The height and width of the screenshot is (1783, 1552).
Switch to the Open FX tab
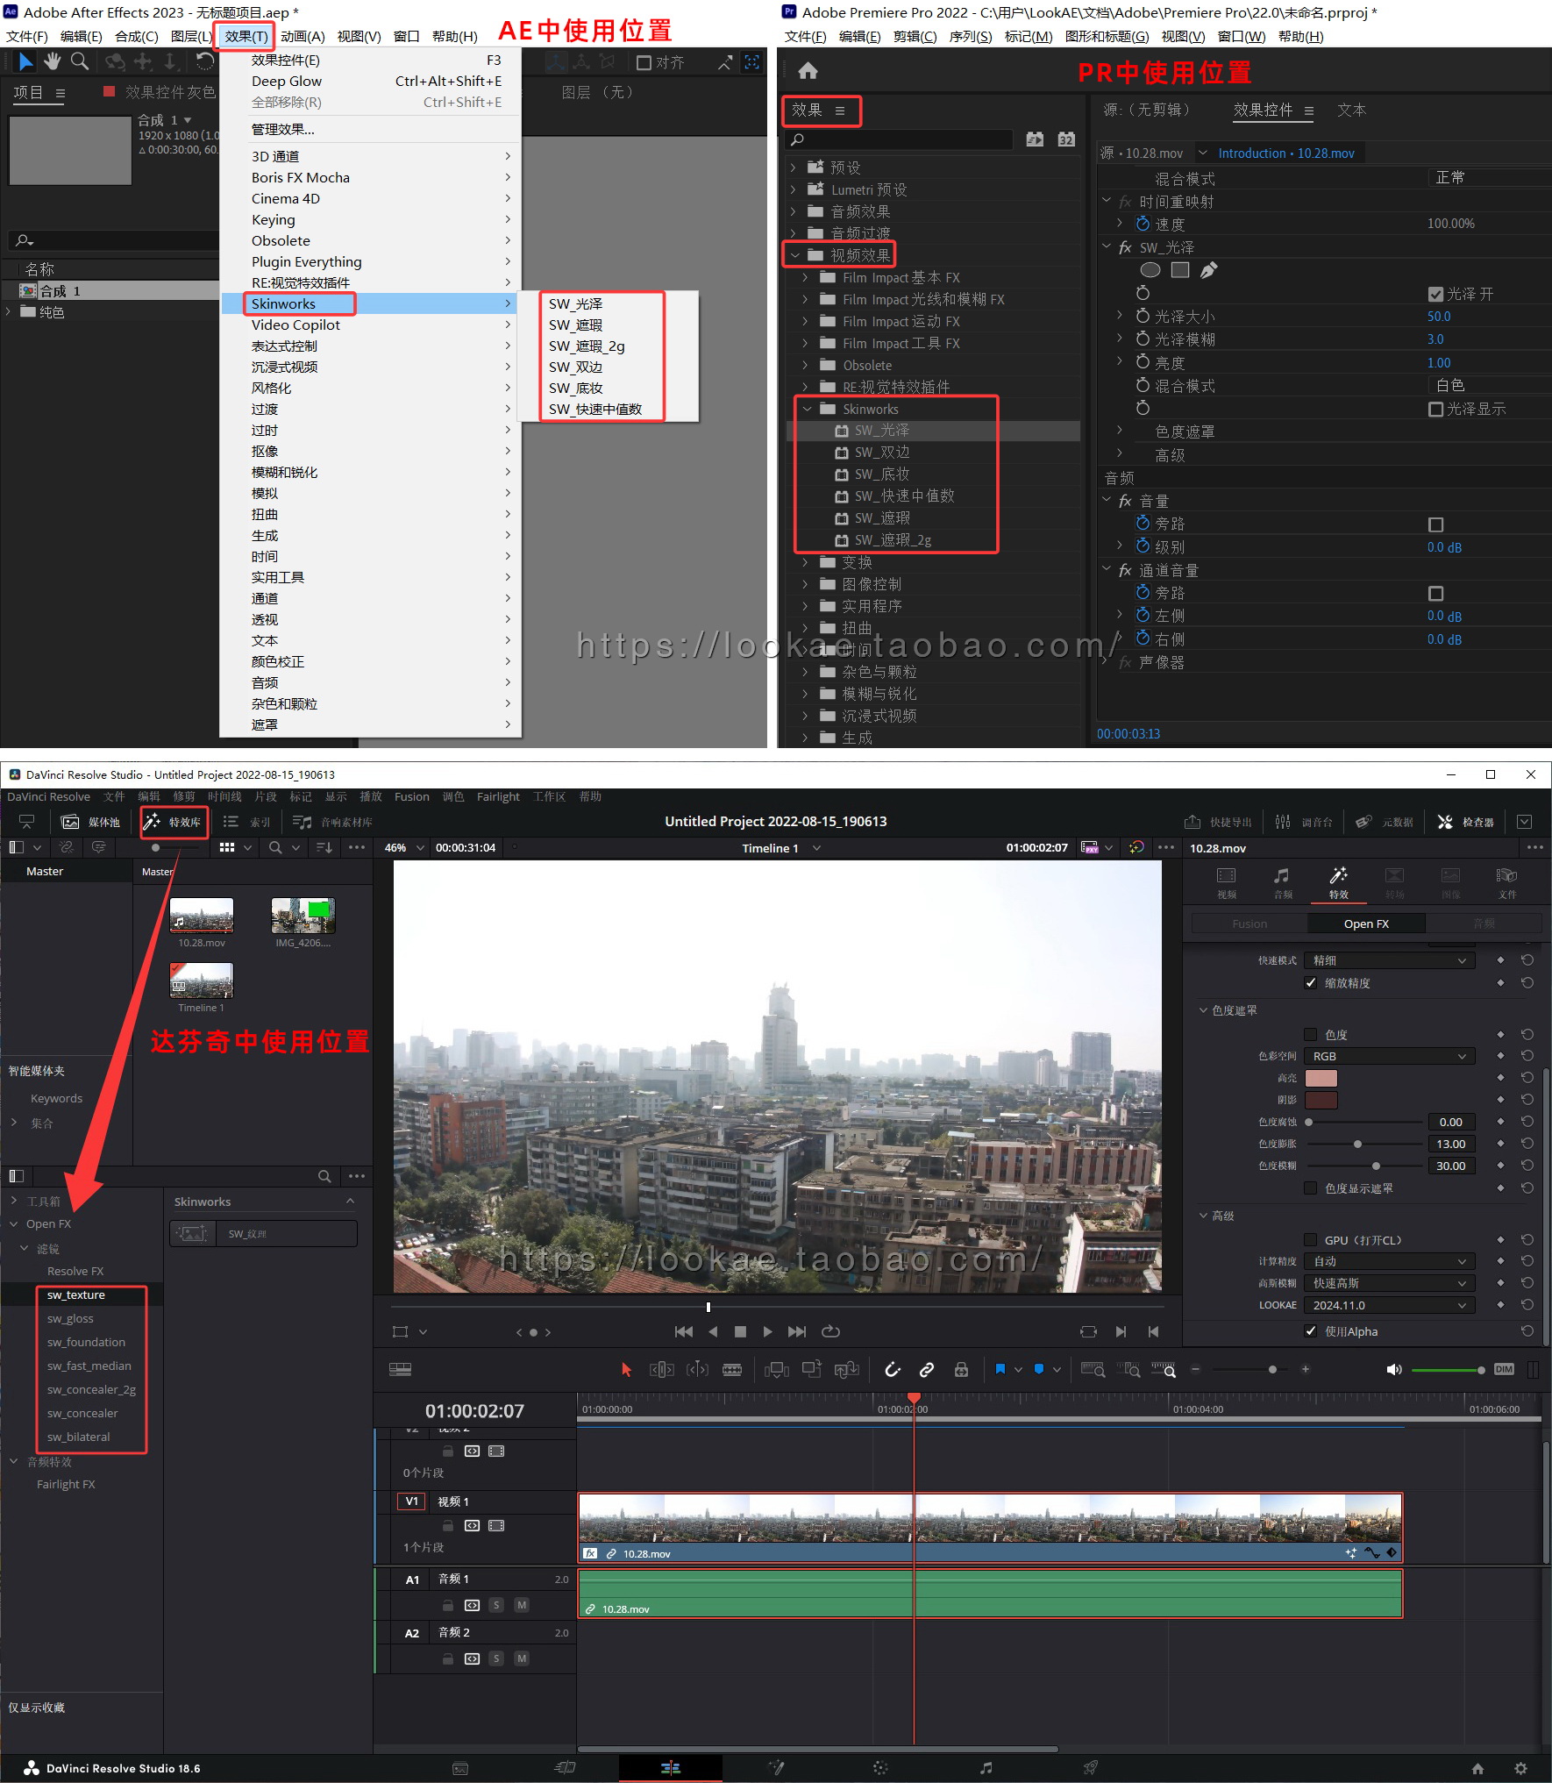1365,924
